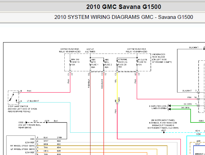205x155 pixels.
Task: Select the "RED/WHT" wire color label
Action: click(x=102, y=84)
